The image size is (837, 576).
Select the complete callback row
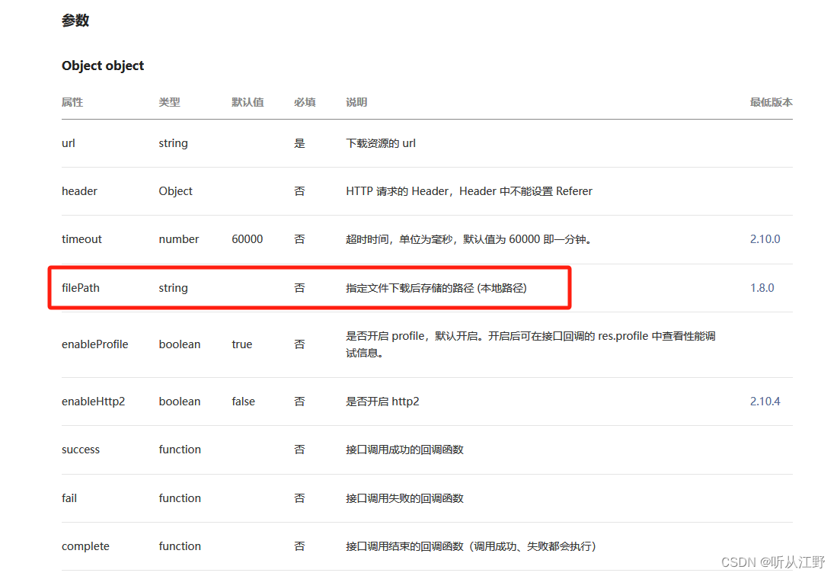85,546
